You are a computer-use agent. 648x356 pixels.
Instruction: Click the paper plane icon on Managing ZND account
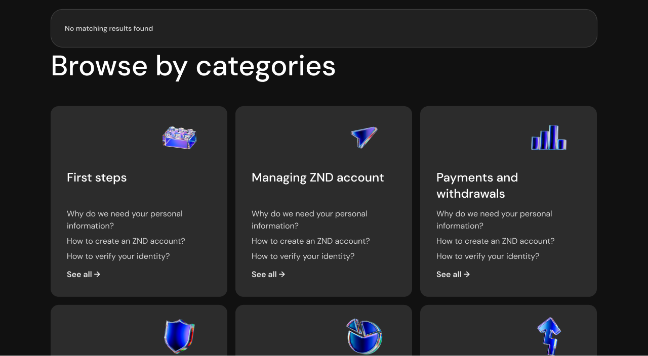point(364,138)
